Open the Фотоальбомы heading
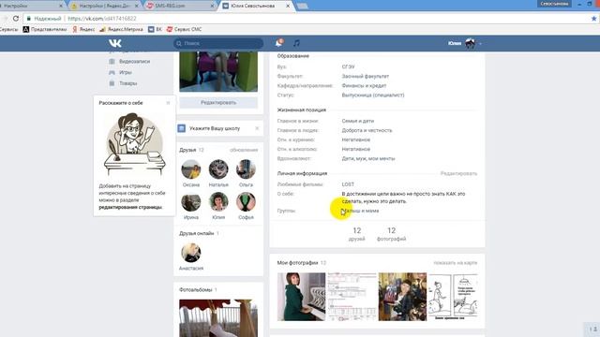Viewport: 600px width, 337px height. (x=196, y=289)
